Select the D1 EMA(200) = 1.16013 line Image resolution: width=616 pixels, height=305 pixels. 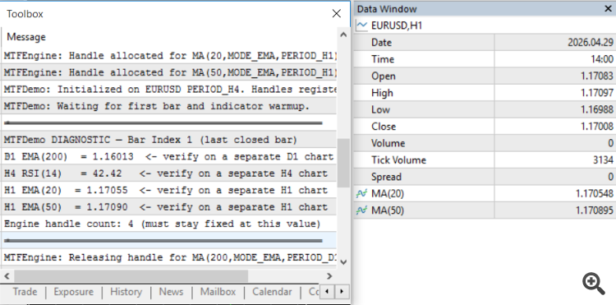(169, 157)
